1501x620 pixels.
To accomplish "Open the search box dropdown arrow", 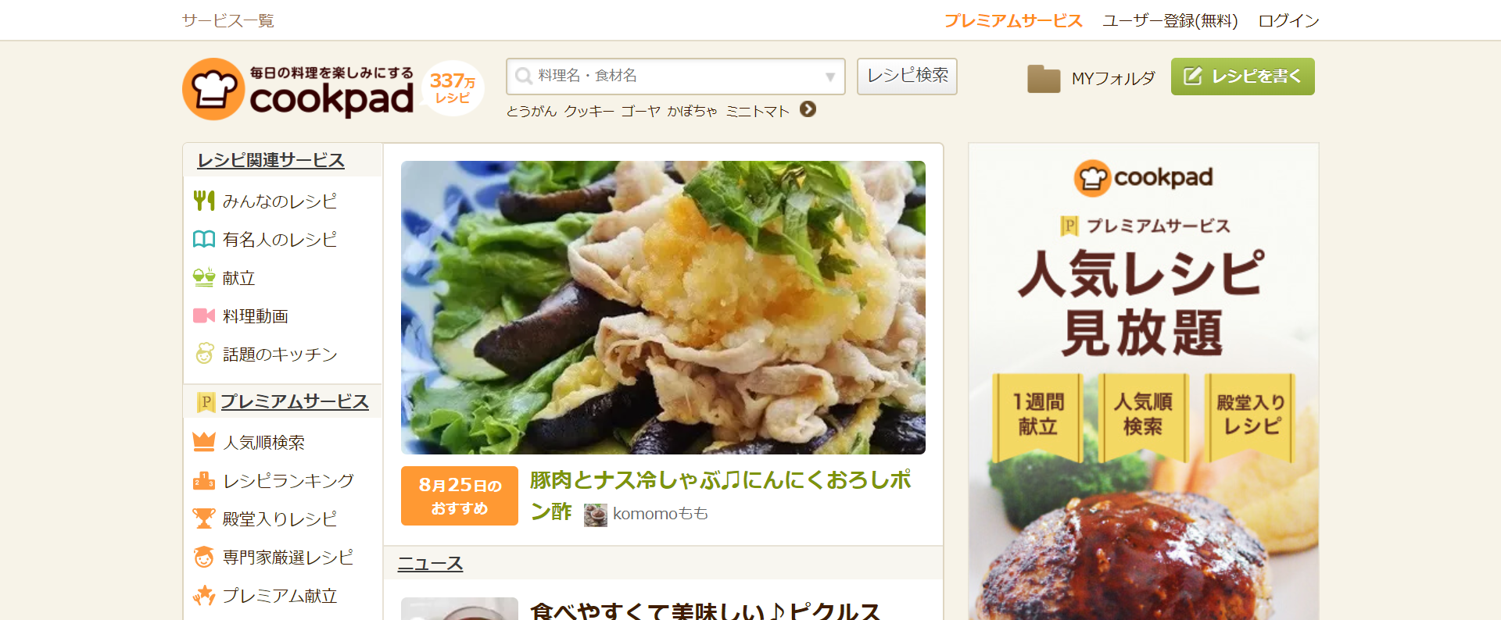I will pos(829,77).
